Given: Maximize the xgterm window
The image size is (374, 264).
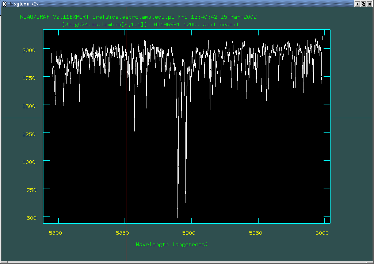Looking at the screenshot, I should point(363,4).
